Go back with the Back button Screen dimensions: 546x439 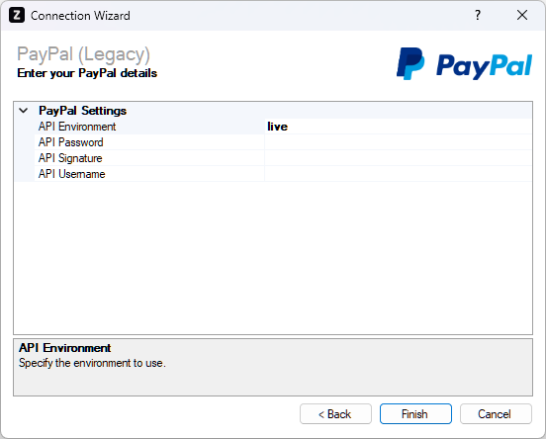click(335, 414)
